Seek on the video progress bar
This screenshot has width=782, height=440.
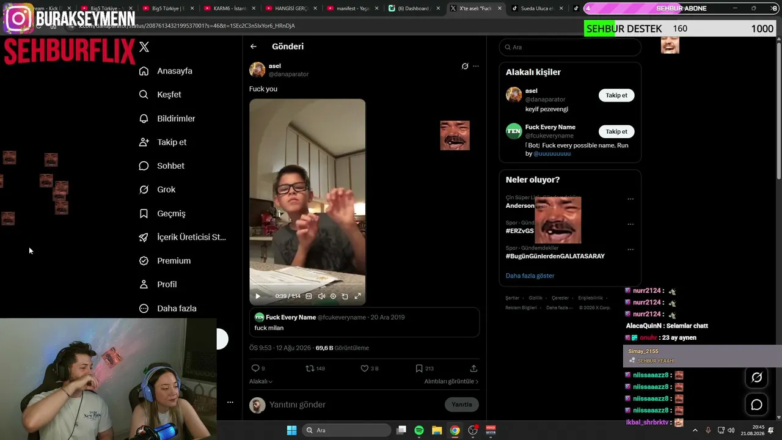tap(307, 284)
